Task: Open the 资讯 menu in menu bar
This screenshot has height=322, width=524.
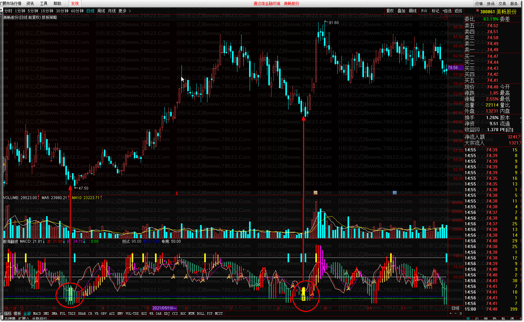Action: pyautogui.click(x=30, y=3)
